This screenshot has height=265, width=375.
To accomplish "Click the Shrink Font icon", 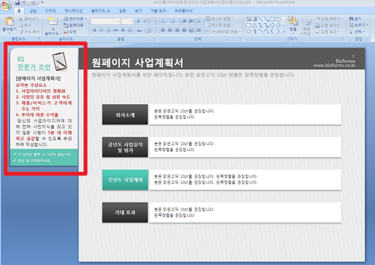I will (x=145, y=21).
